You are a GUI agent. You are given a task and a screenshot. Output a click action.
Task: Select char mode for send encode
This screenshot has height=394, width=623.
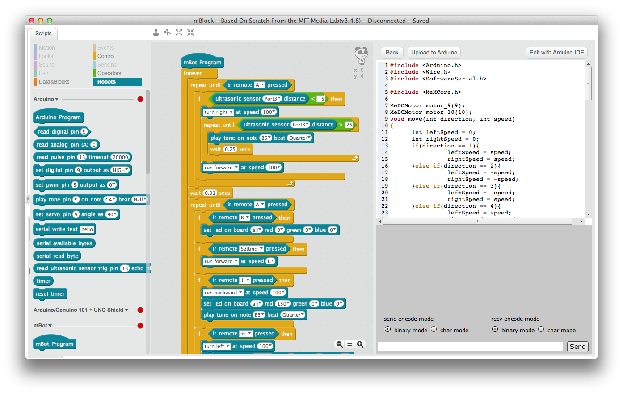pyautogui.click(x=434, y=329)
